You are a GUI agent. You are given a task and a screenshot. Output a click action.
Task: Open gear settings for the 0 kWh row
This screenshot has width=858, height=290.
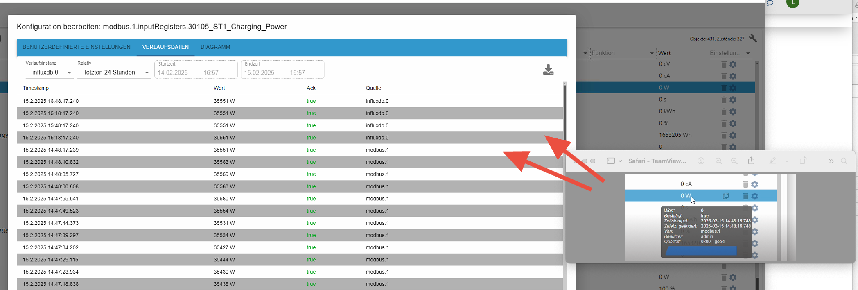733,111
